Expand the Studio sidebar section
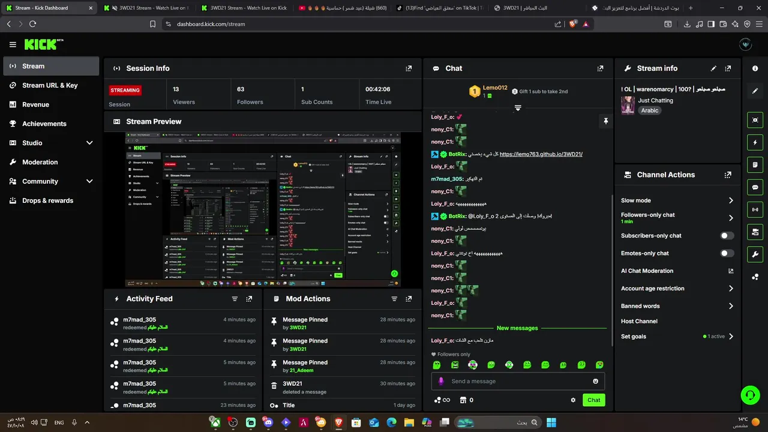The image size is (768, 432). [89, 143]
